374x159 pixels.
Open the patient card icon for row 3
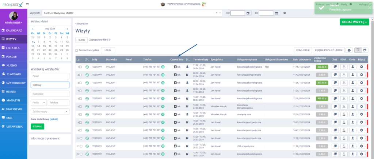tap(352, 83)
